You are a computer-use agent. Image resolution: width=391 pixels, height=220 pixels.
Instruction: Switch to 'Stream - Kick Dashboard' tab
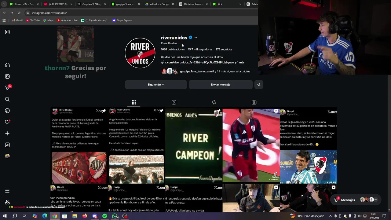tap(24, 4)
